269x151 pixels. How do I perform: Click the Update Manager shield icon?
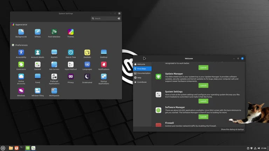coord(158,77)
